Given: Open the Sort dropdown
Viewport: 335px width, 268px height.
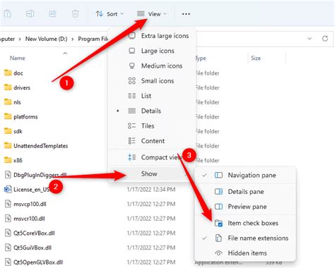Looking at the screenshot, I should coord(110,14).
